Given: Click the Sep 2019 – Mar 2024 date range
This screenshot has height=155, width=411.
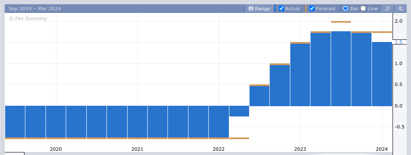Looking at the screenshot, I should pyautogui.click(x=35, y=9).
